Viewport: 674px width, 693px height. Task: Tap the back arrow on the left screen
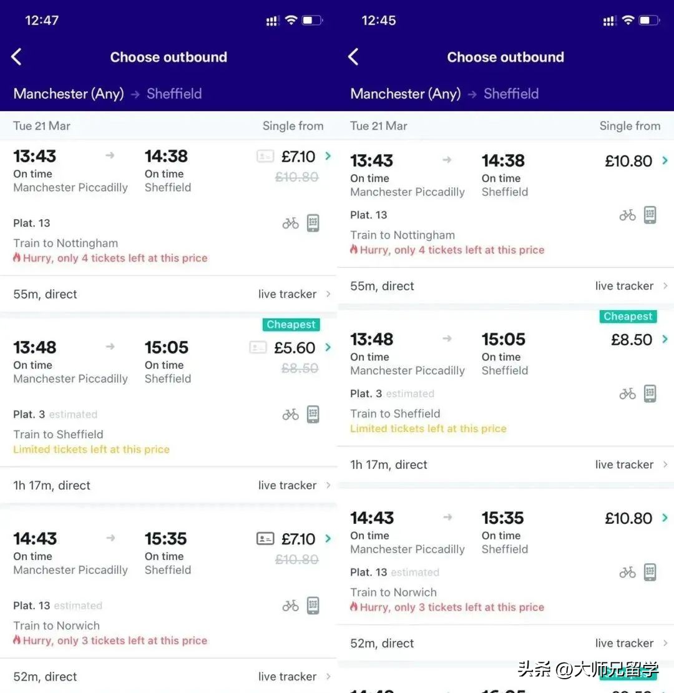point(16,56)
